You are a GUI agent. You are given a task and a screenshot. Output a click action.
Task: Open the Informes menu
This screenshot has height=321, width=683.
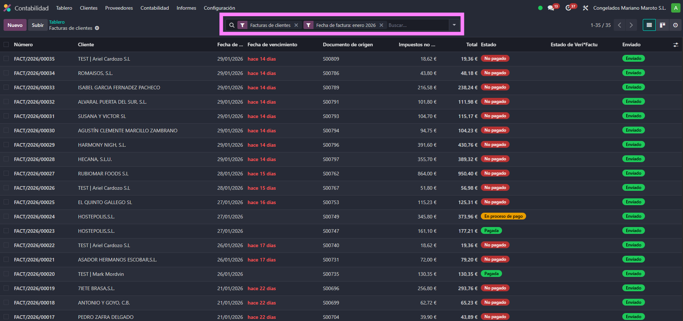pyautogui.click(x=186, y=8)
